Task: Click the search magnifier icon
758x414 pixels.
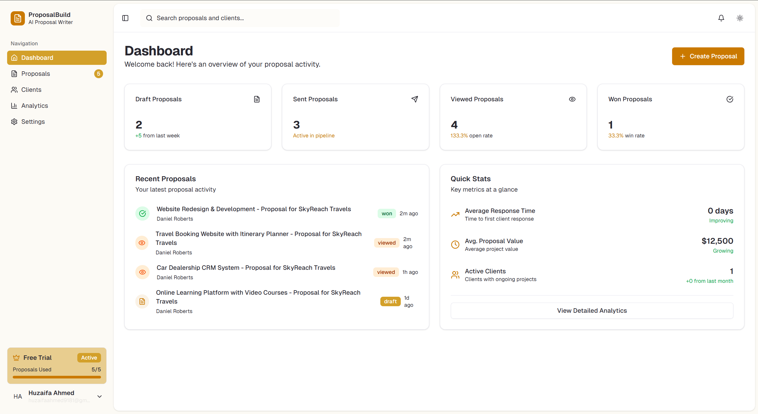Action: 149,18
